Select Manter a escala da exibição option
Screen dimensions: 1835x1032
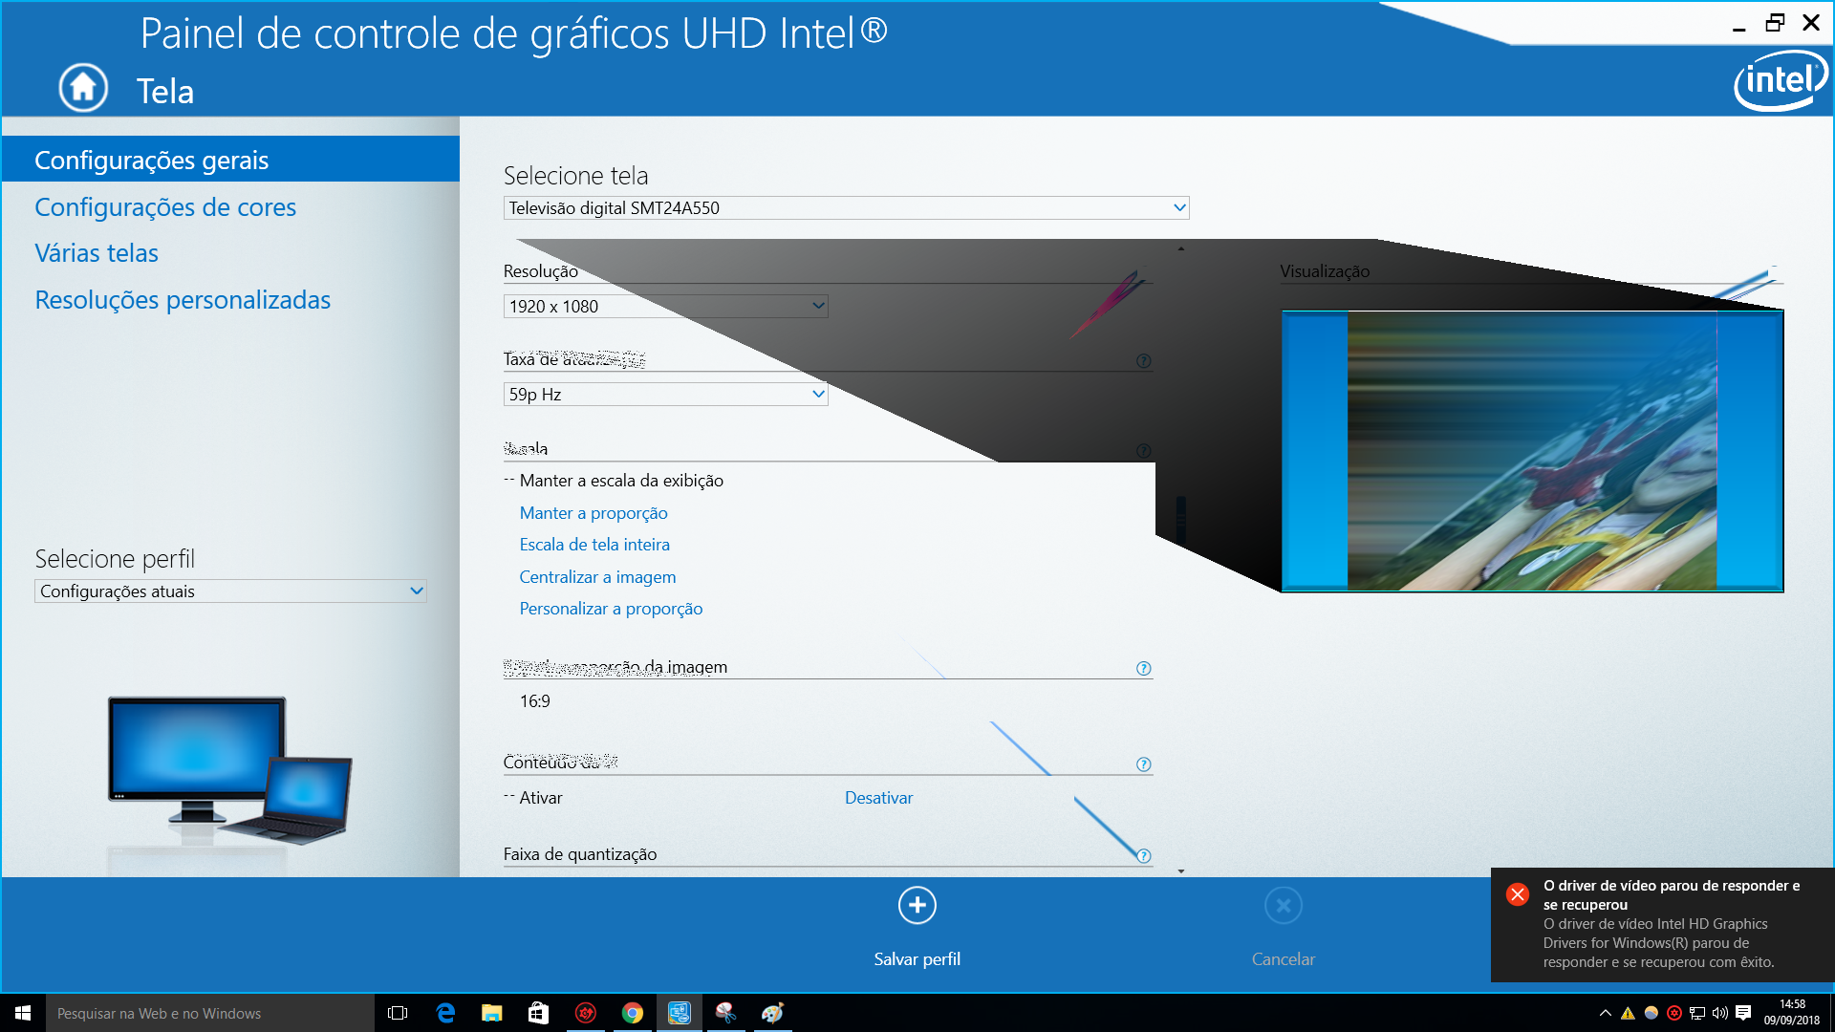click(621, 481)
